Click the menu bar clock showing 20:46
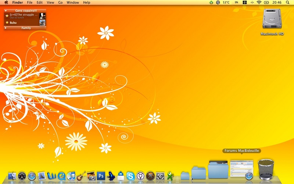294x184 pixels. (277, 3)
